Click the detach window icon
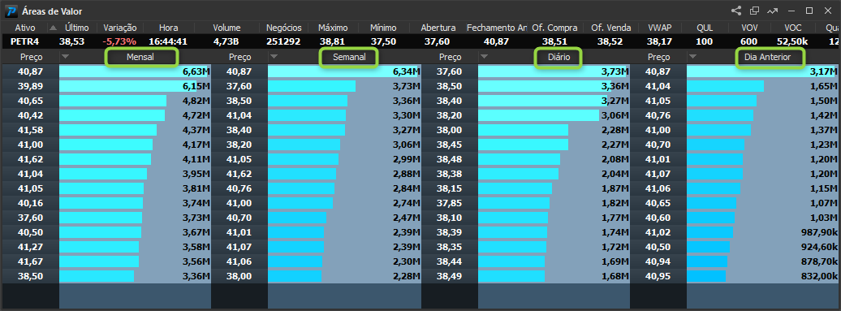 click(x=754, y=11)
